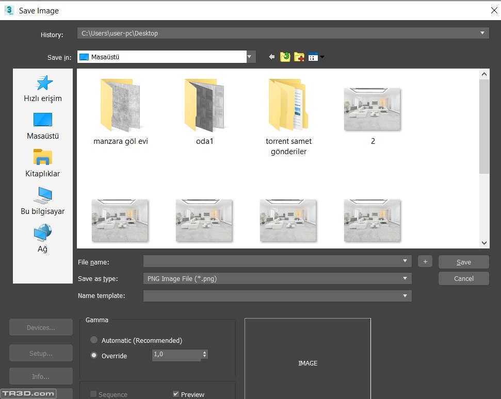Viewport: 501px width, 399px height.
Task: Select the Override gamma radio button
Action: pos(94,355)
